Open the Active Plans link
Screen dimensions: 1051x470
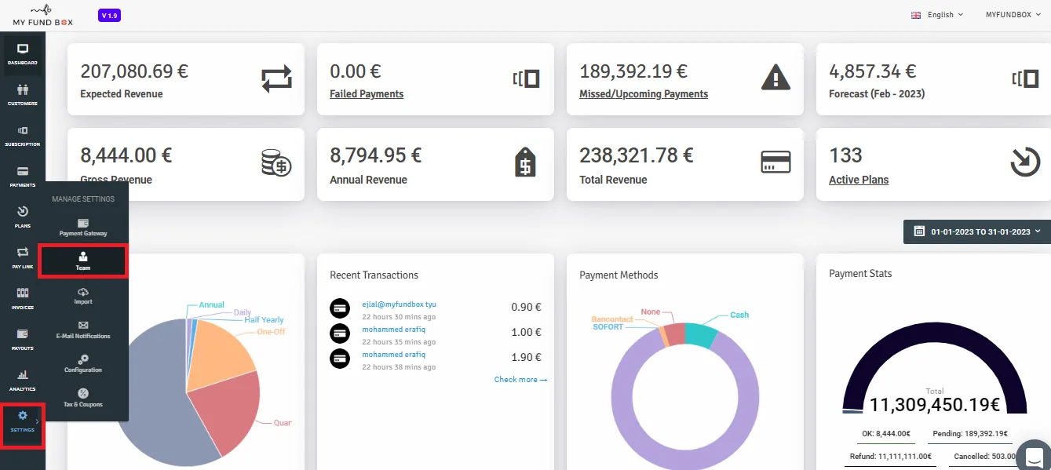click(x=859, y=180)
